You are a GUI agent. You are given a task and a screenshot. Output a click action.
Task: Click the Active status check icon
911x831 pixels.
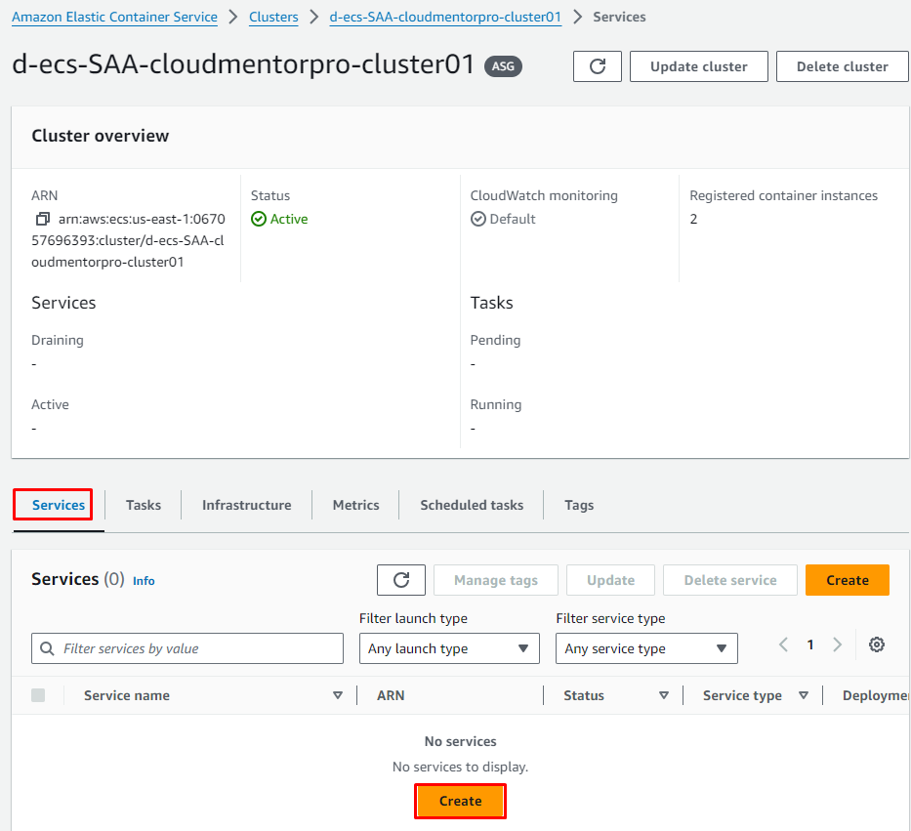tap(259, 219)
